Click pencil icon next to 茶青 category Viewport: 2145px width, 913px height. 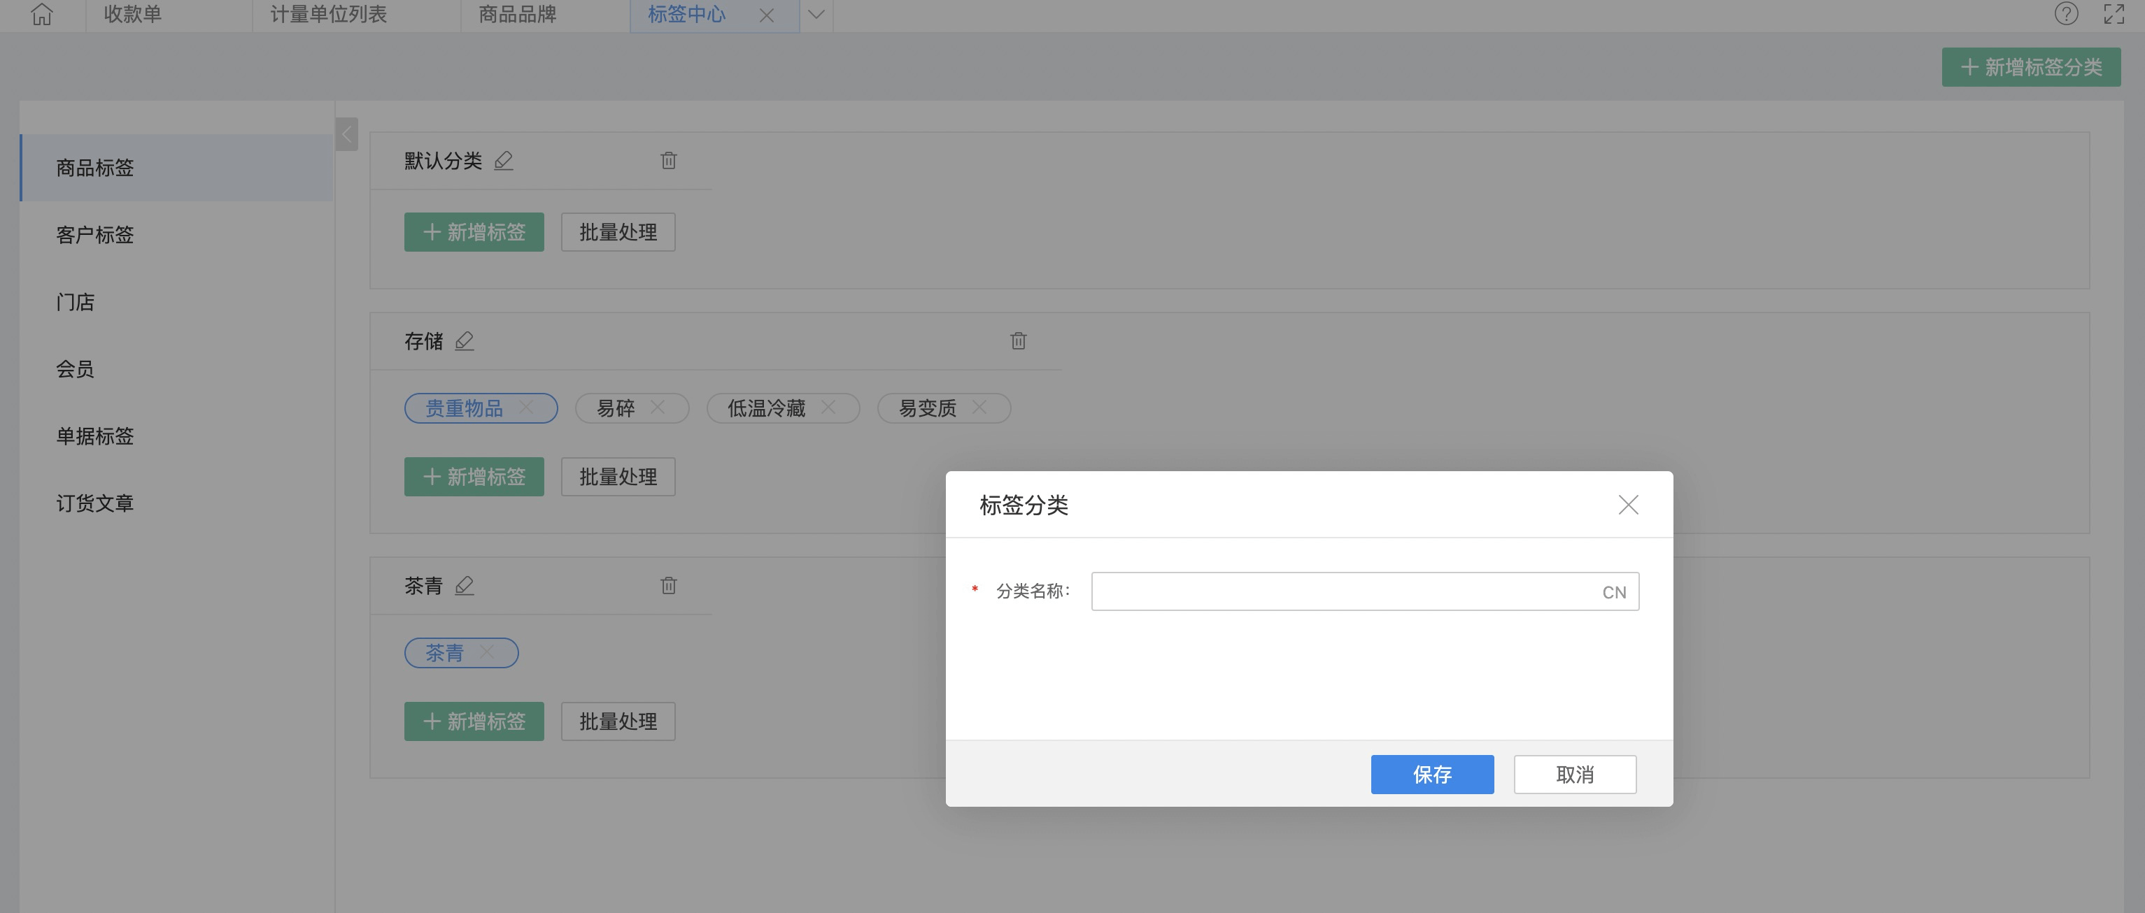pyautogui.click(x=465, y=586)
